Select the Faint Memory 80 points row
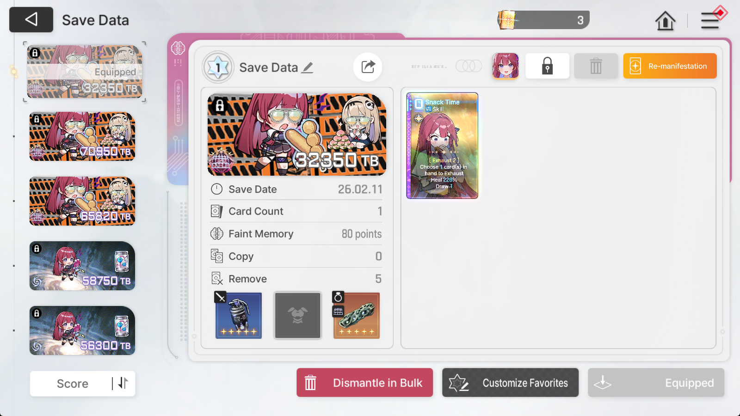This screenshot has height=416, width=740. (x=296, y=234)
